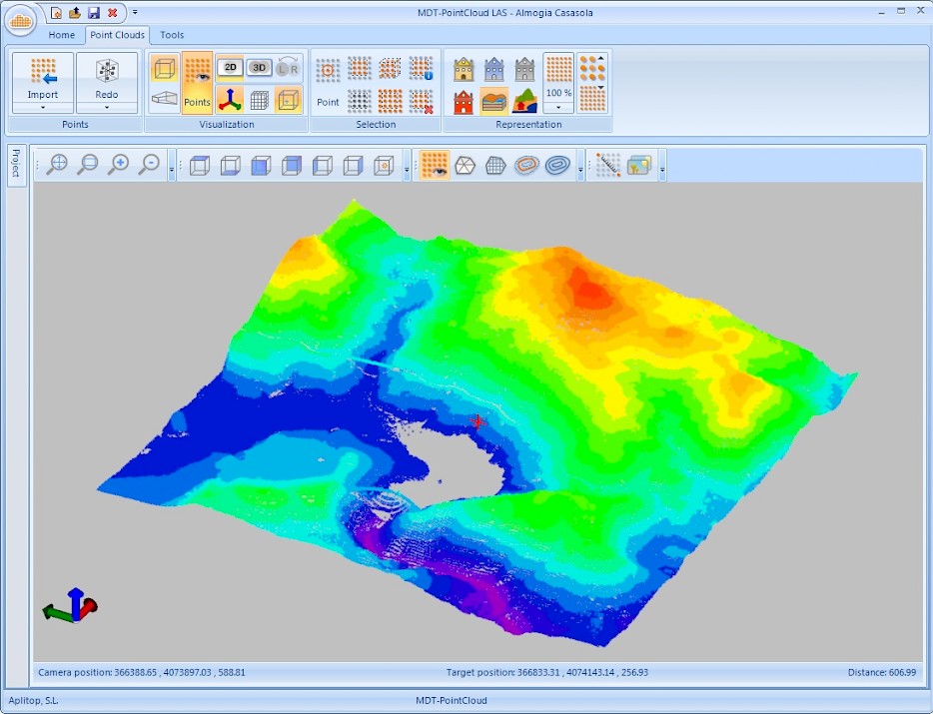
Task: Show filled contour lines view icon
Action: [526, 165]
